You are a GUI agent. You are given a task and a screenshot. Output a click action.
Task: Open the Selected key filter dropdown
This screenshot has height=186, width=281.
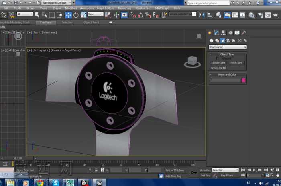click(x=226, y=170)
